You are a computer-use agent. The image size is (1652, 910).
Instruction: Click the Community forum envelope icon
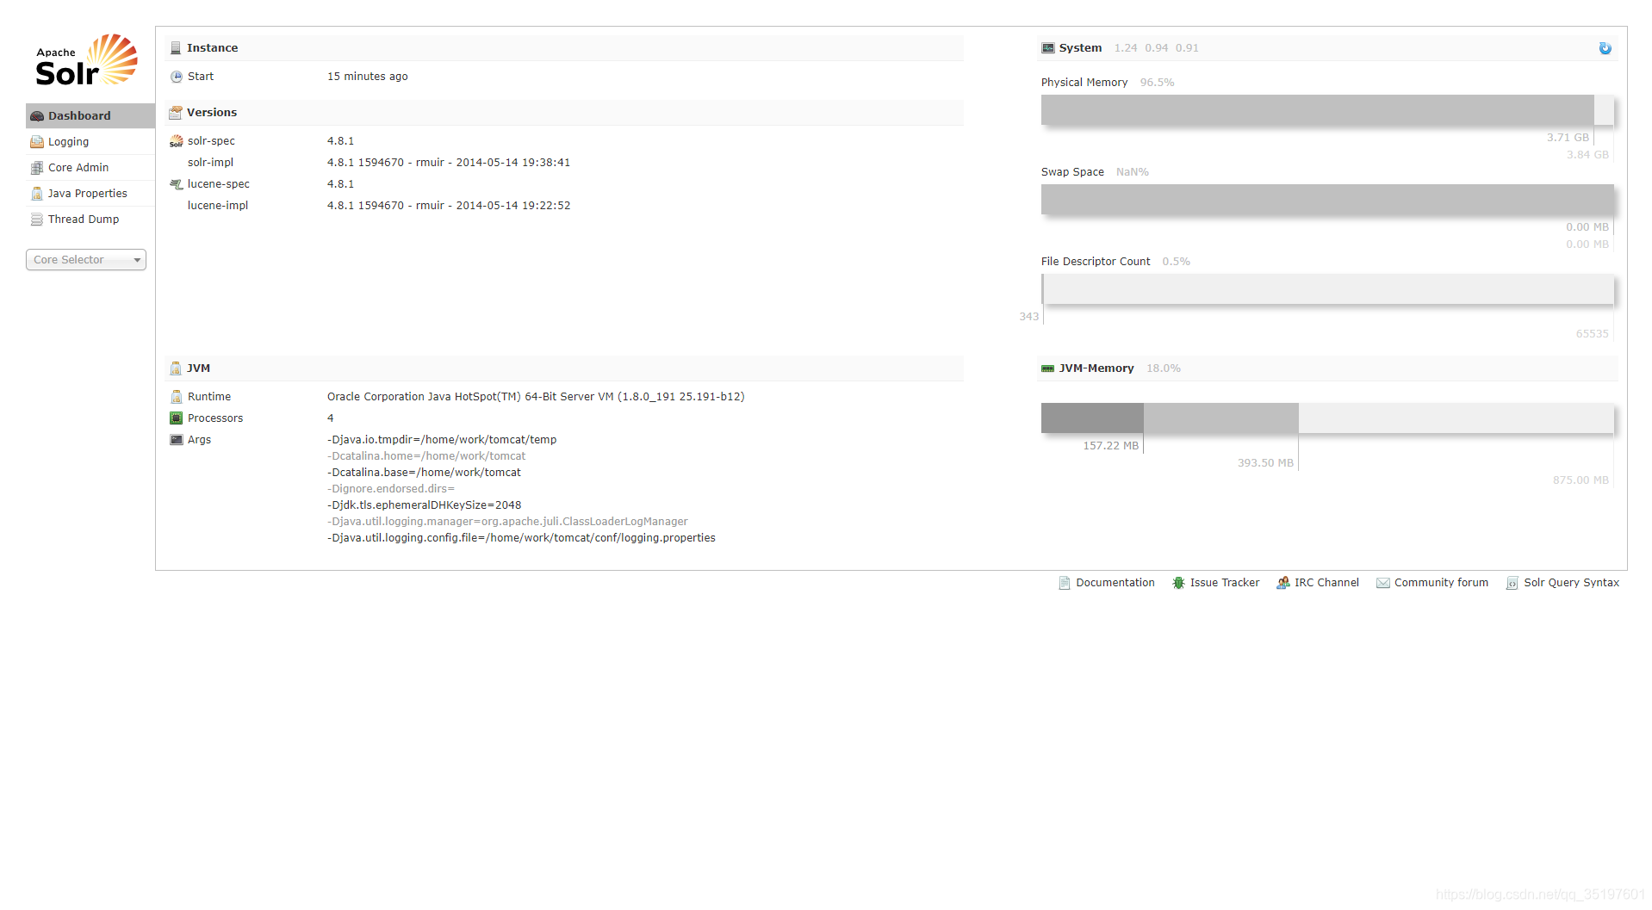1383,583
